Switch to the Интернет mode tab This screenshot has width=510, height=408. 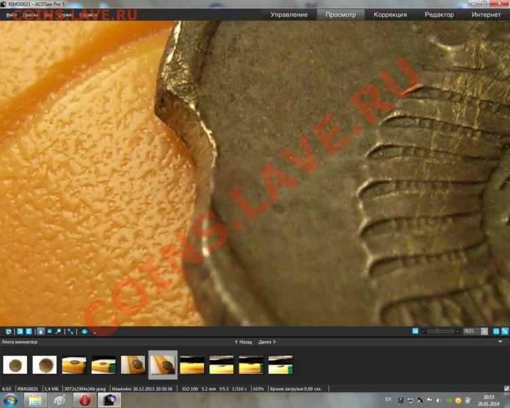click(x=486, y=15)
